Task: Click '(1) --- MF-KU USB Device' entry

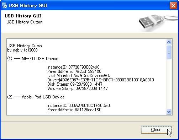Action: 33,59
